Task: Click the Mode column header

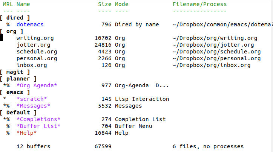Action: coord(121,4)
